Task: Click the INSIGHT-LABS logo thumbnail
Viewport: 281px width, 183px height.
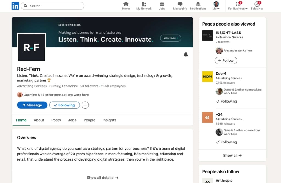Action: (x=207, y=36)
